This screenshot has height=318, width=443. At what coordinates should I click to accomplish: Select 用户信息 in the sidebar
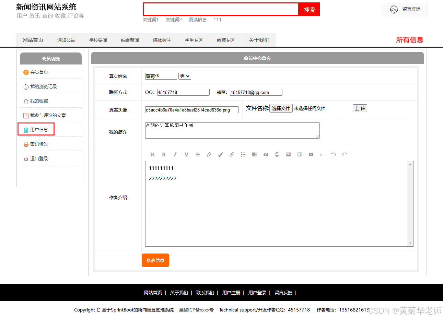[39, 130]
